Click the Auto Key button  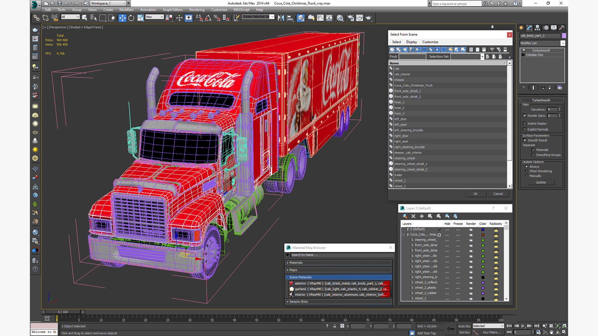(x=464, y=326)
